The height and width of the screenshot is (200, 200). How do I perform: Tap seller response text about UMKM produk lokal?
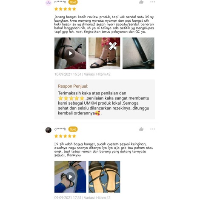pos(103,103)
